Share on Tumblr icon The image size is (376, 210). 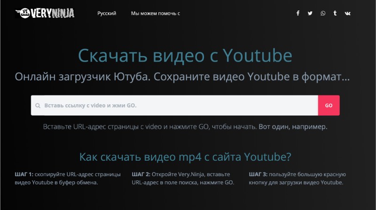[x=335, y=13]
